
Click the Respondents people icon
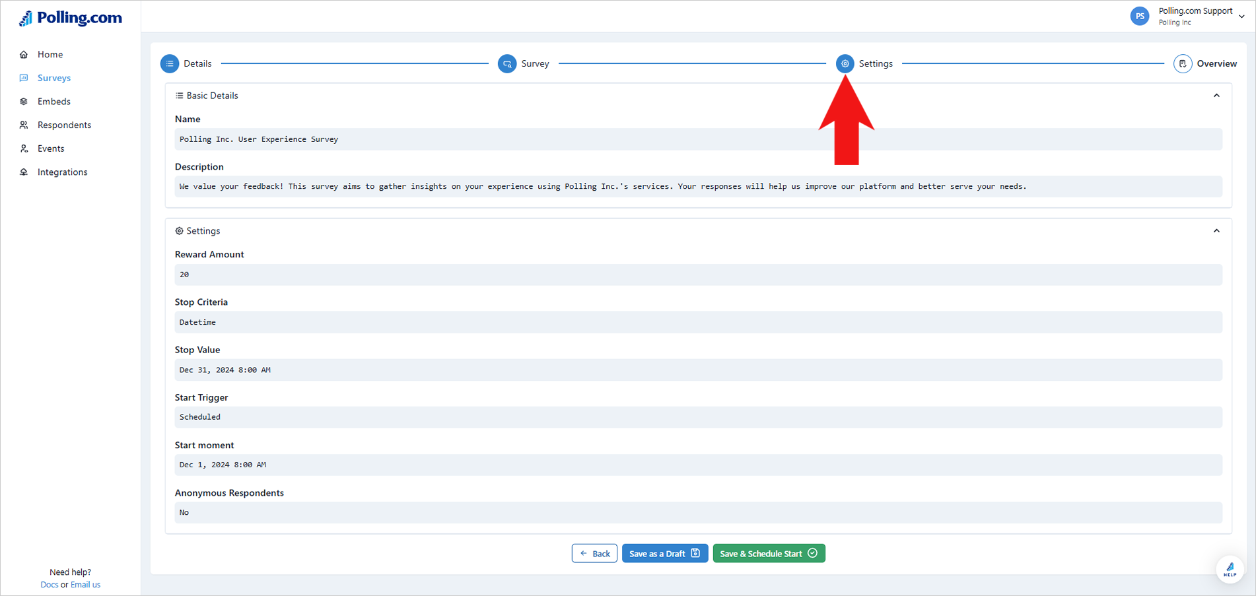tap(24, 125)
